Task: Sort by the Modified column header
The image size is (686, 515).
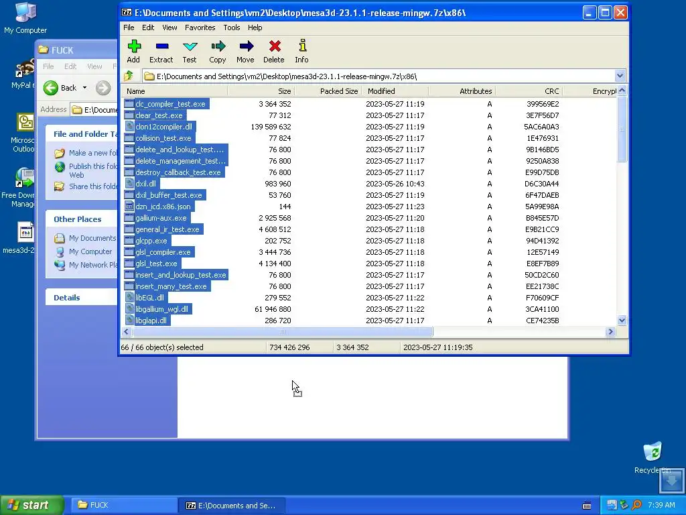Action: tap(395, 91)
